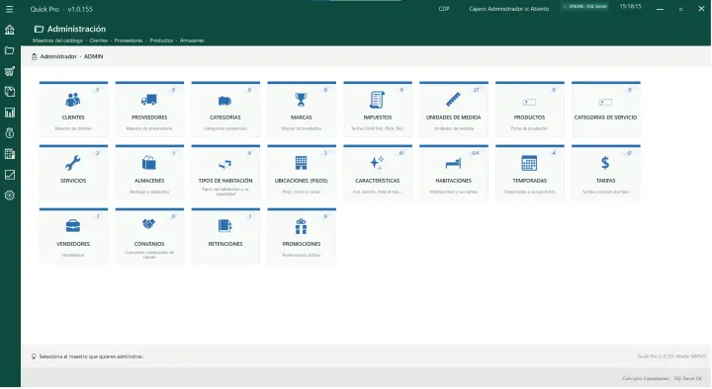Go to the home sidebar icon
Viewport: 712px width, 389px height.
point(10,30)
